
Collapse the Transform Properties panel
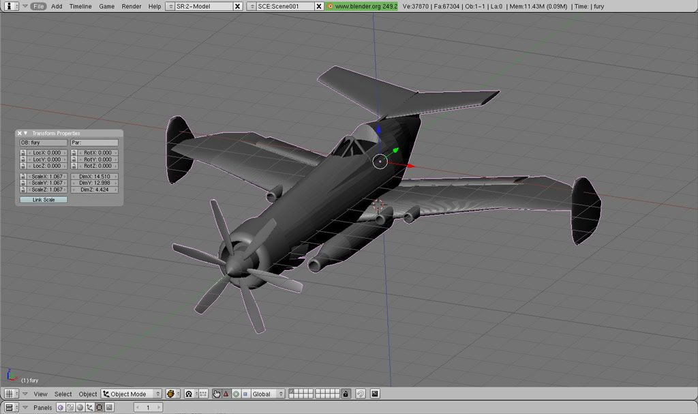[26, 133]
